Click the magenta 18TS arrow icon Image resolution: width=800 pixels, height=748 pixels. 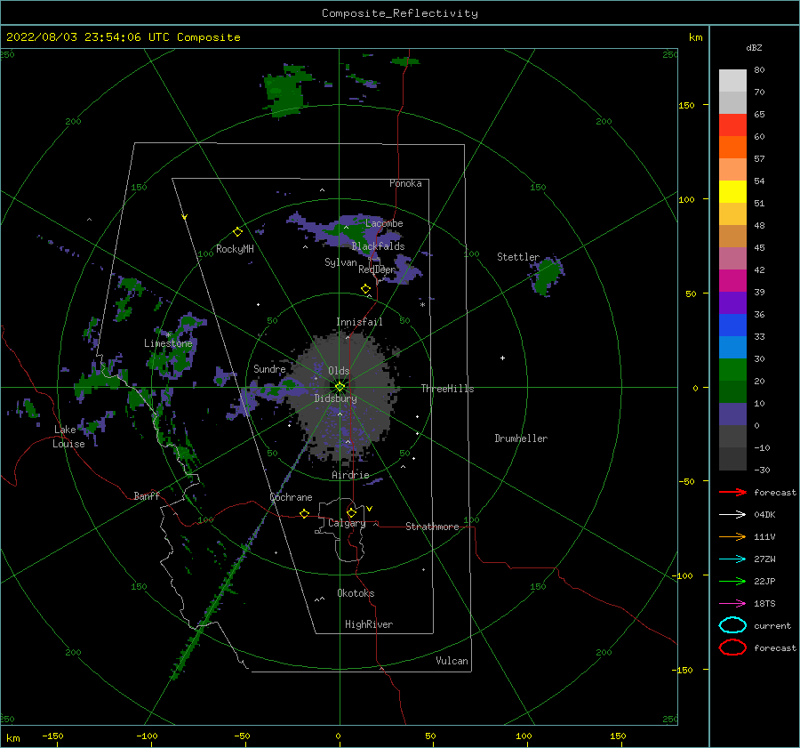(x=732, y=604)
